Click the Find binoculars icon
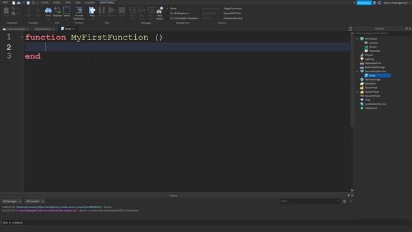 (x=48, y=10)
